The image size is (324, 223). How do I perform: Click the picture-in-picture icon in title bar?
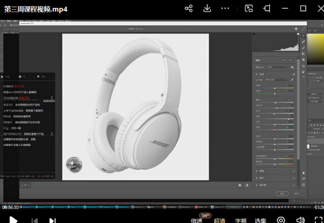coord(249,9)
